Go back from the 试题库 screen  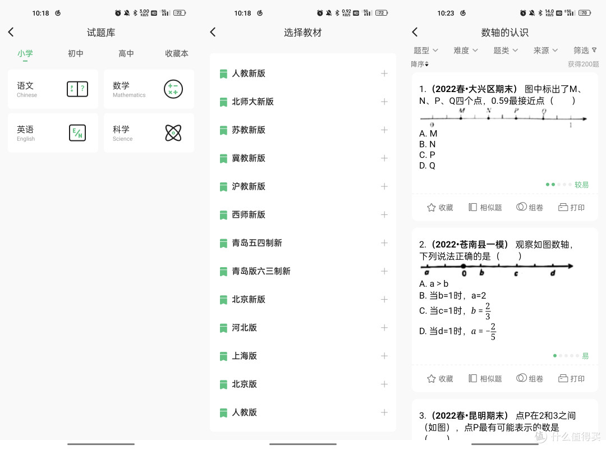[11, 32]
